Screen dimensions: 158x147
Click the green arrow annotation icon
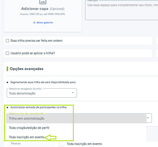50,137
